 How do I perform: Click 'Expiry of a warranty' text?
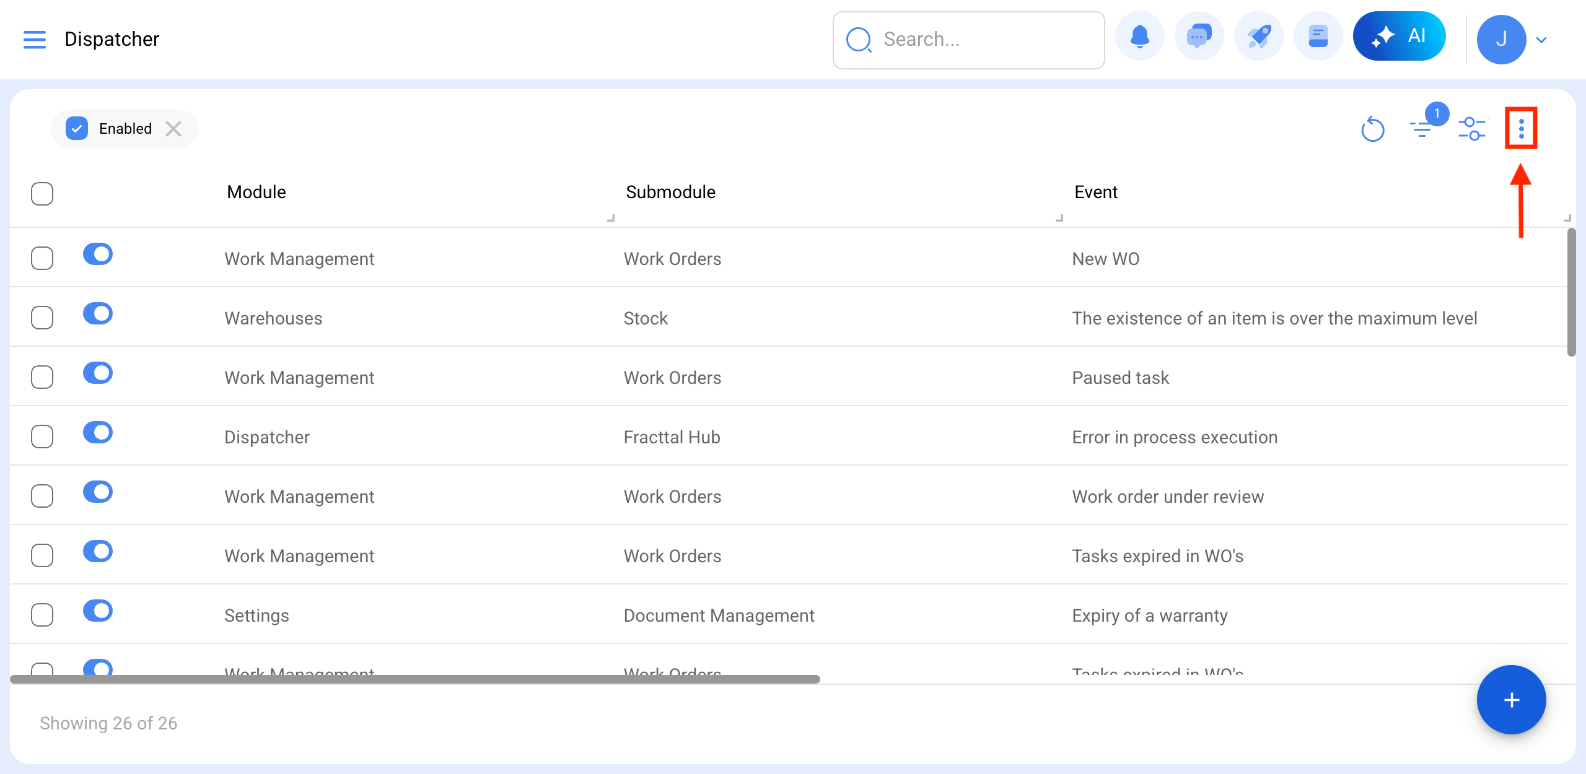[x=1150, y=615]
